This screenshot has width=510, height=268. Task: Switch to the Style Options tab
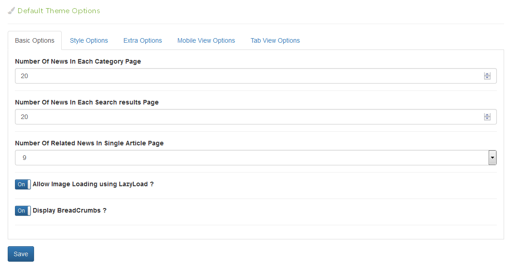89,40
